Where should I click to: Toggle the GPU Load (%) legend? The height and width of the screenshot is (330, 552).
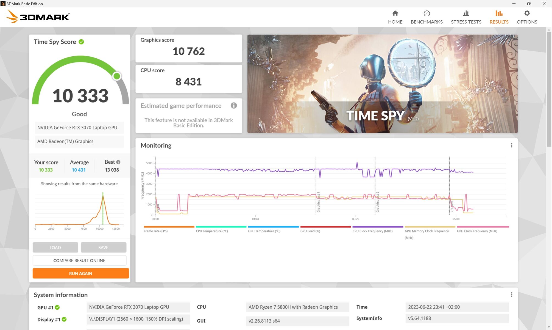click(325, 229)
